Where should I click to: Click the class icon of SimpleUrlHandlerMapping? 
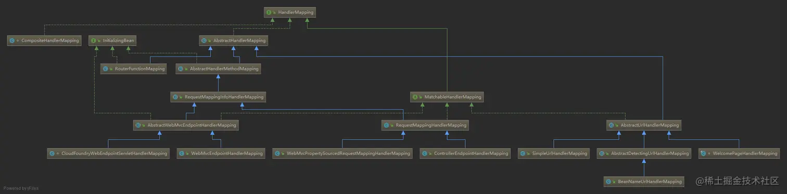click(x=523, y=154)
